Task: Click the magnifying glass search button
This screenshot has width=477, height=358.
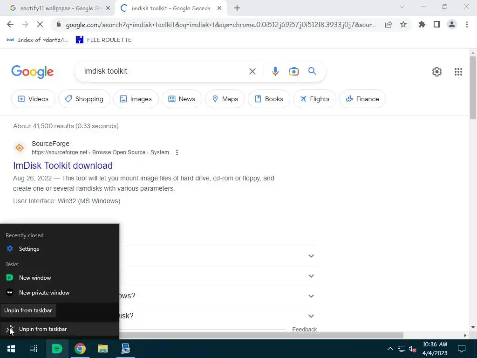Action: click(313, 71)
